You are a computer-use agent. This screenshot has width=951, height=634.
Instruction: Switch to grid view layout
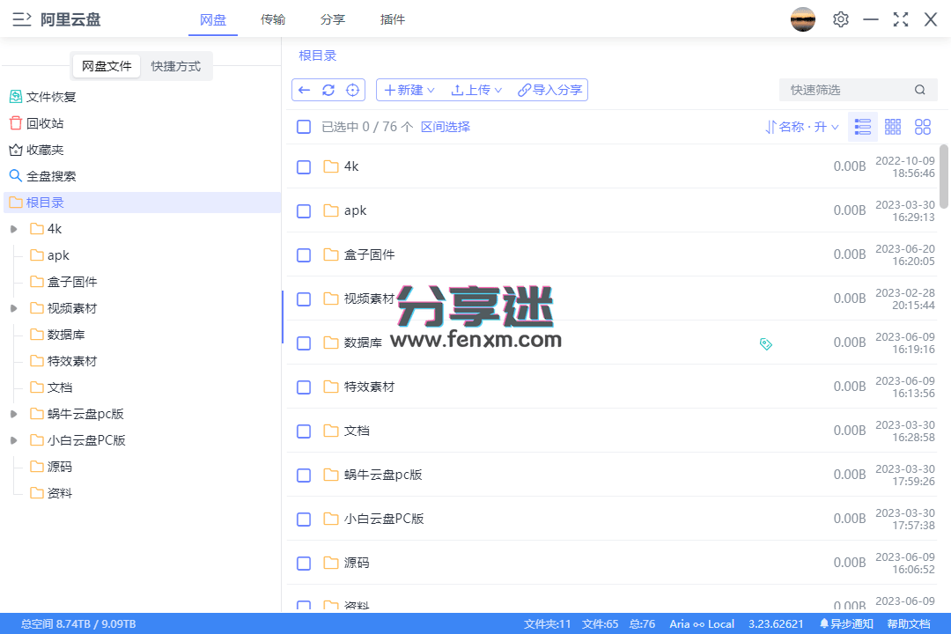pos(892,126)
